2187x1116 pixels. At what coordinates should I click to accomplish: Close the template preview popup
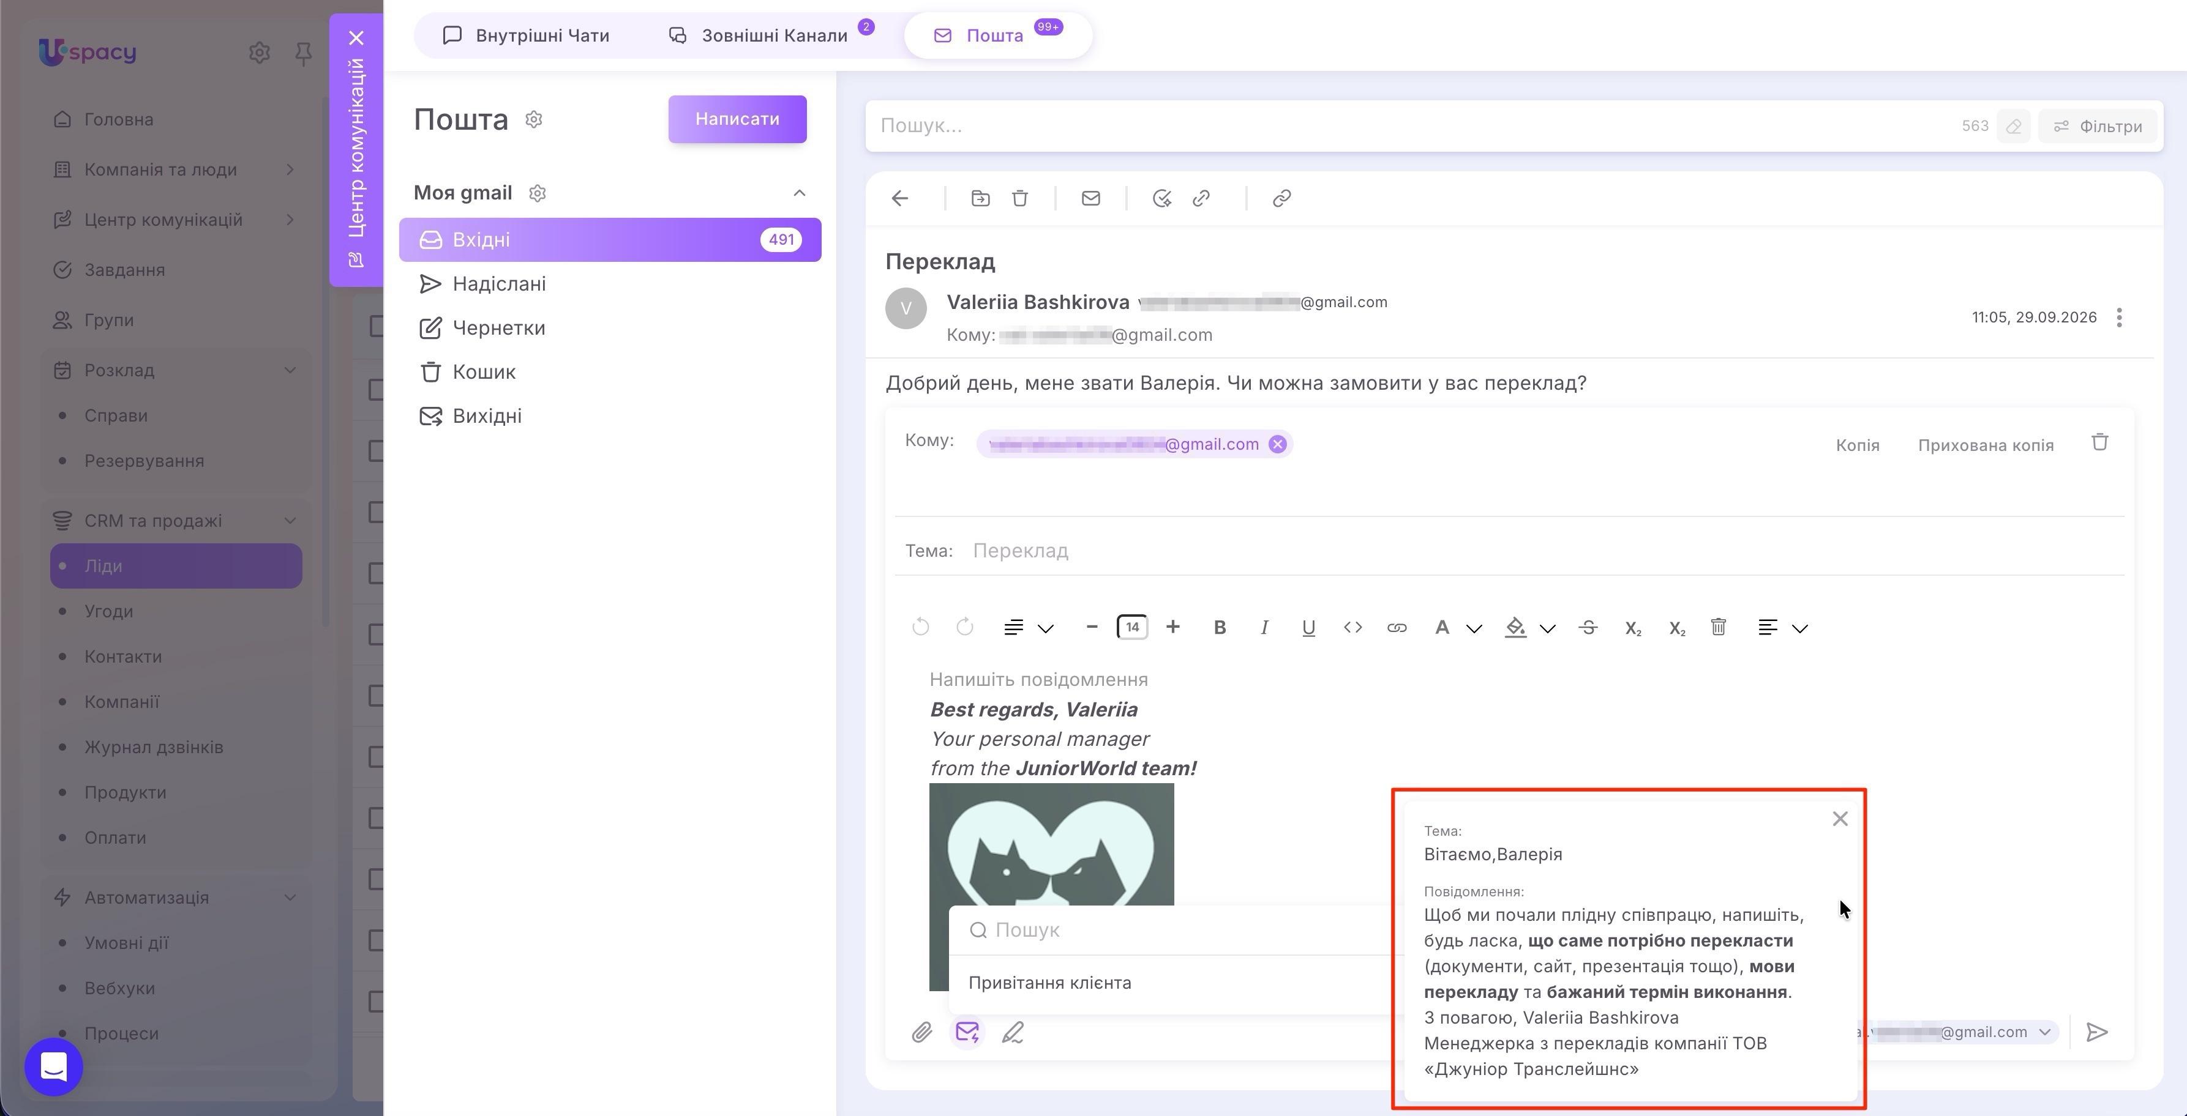point(1840,819)
